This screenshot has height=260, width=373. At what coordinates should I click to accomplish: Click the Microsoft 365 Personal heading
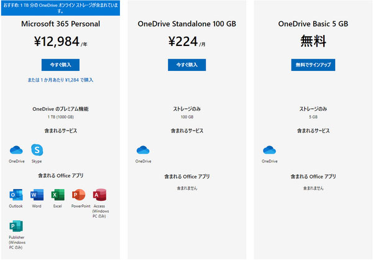[60, 24]
